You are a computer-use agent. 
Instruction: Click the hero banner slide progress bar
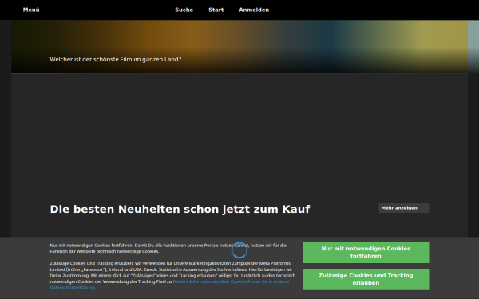pos(239,73)
